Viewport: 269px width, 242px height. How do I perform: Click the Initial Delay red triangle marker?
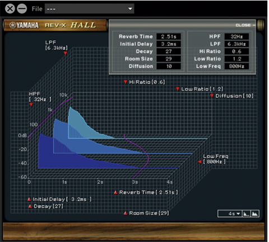(29, 200)
